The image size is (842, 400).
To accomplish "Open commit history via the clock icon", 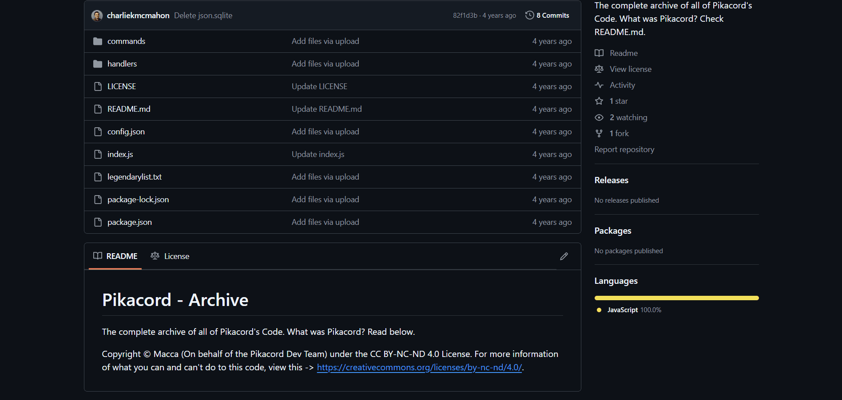I will [529, 16].
